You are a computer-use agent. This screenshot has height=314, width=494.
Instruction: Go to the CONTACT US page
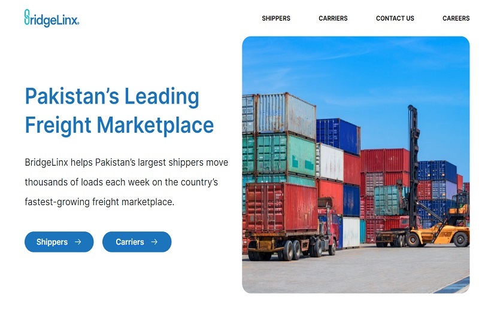395,19
